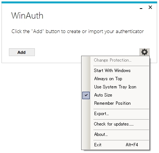Click the Auto Size checkmark icon
159x153 pixels.
[86, 95]
